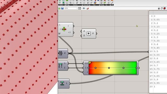This screenshot has width=167, height=94.
Task: Select the grid icon in the Matrix group
Action: [67, 3]
